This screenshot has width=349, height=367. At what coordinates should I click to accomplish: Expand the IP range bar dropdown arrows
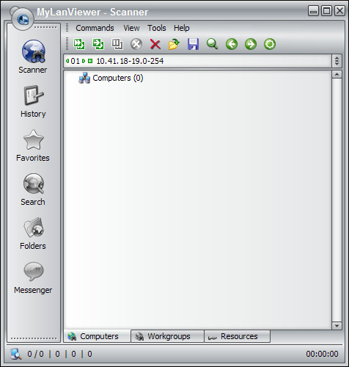337,61
